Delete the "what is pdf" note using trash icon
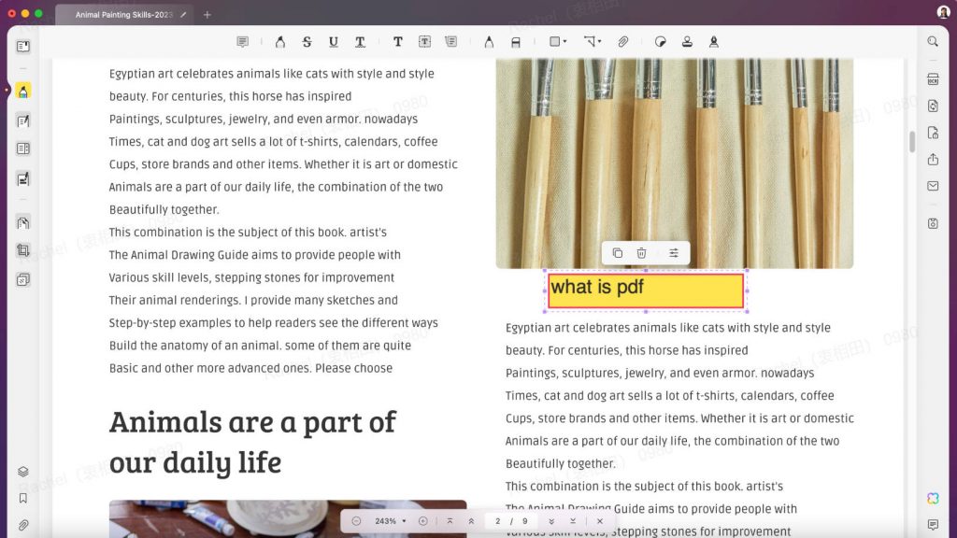This screenshot has height=538, width=957. pyautogui.click(x=641, y=252)
